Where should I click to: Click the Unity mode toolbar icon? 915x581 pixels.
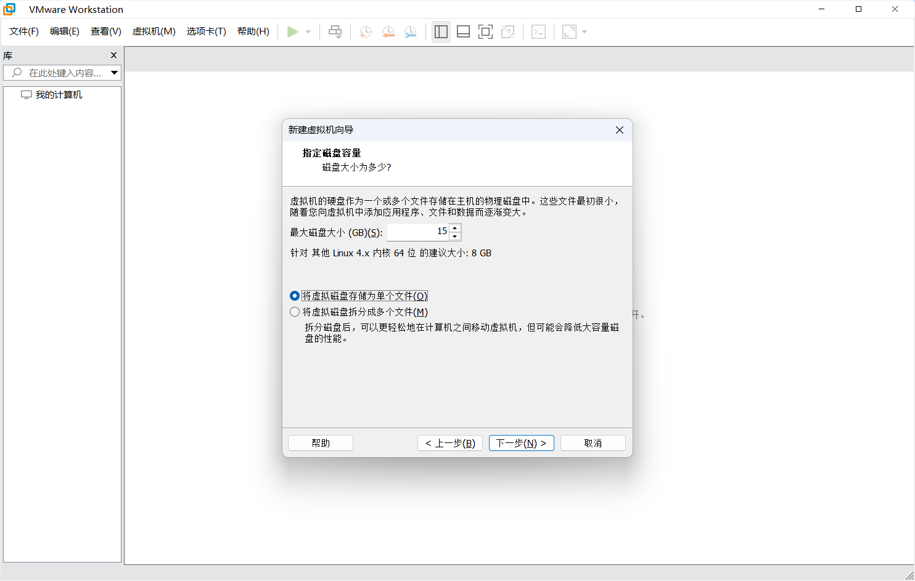507,31
